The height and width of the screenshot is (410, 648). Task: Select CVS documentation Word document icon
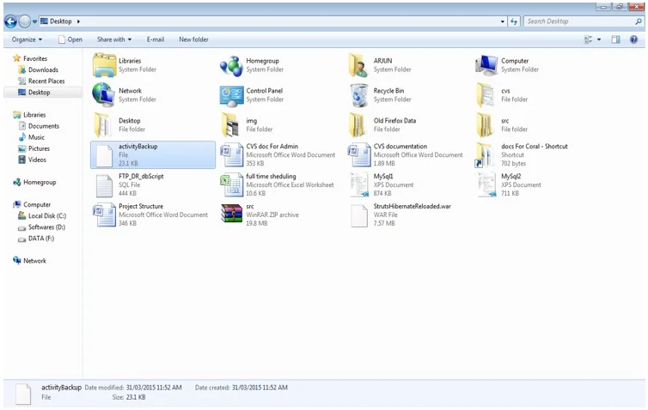(358, 155)
